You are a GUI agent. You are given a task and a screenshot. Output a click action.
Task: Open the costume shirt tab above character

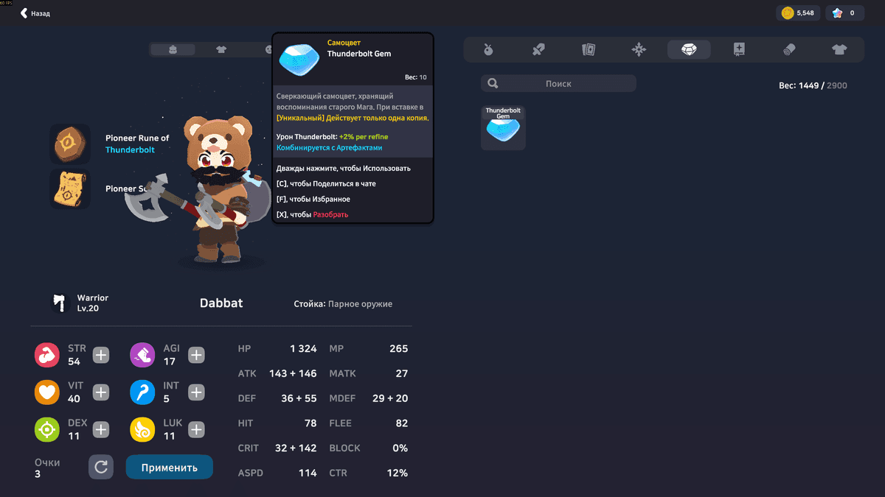click(221, 49)
